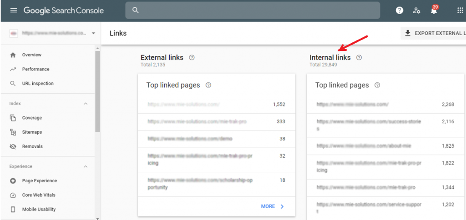Screen dimensions: 466x220
Task: Click help icon beside Internal links
Action: 359,58
